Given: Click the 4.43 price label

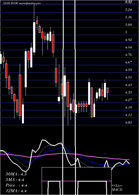Looking at the screenshot, I should coord(128,85).
